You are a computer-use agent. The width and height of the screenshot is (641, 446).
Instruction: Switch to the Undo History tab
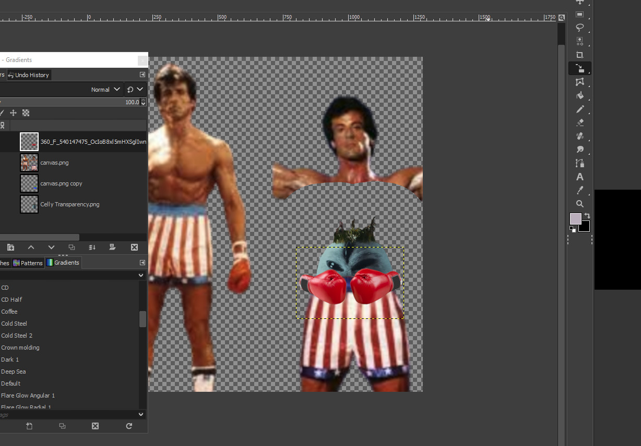click(x=29, y=75)
